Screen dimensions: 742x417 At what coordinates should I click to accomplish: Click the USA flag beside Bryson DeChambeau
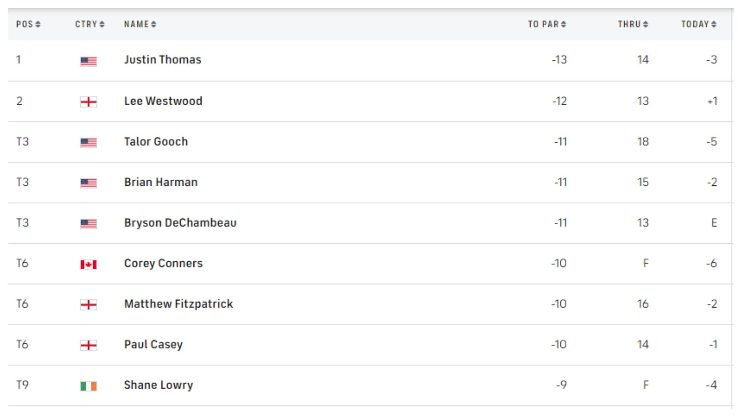point(88,224)
